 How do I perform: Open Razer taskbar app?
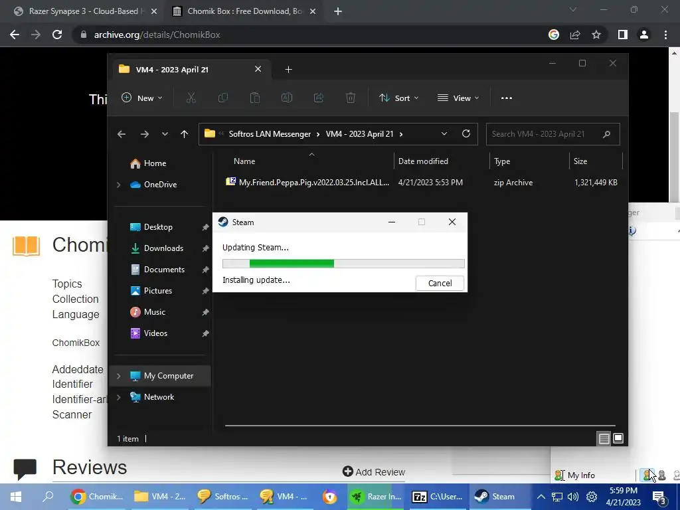pyautogui.click(x=377, y=497)
